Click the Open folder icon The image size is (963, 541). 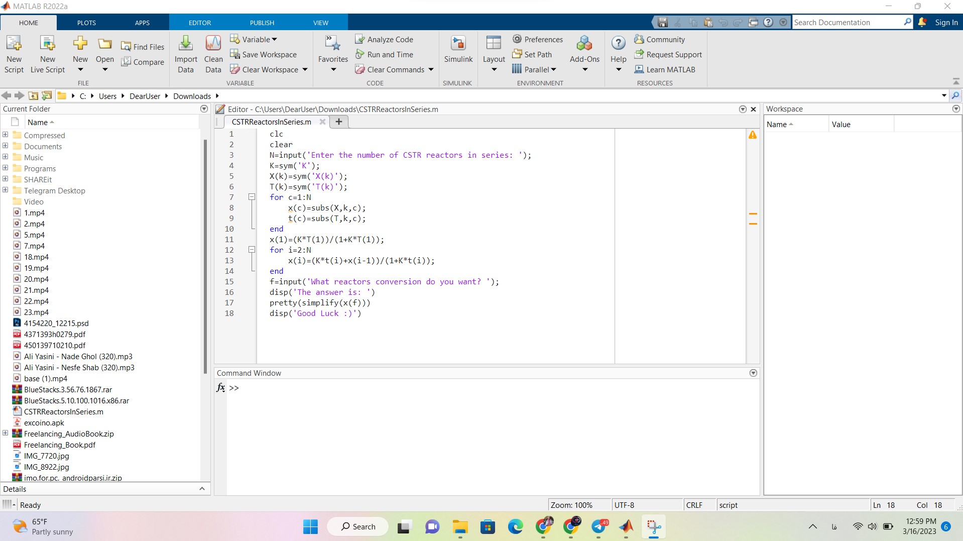pos(104,44)
